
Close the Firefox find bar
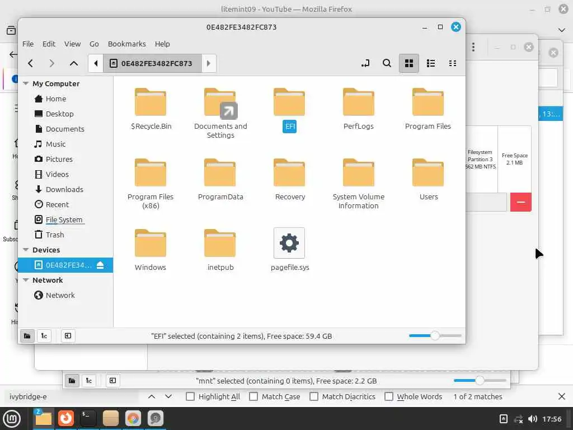(x=562, y=396)
